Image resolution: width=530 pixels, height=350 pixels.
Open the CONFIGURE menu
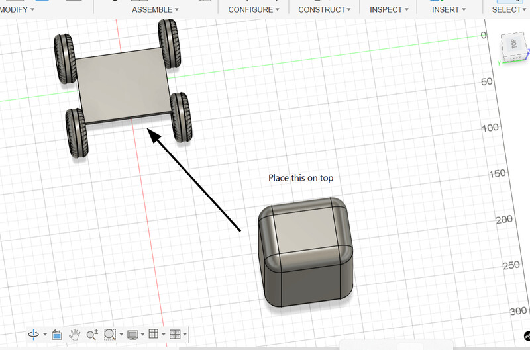pos(254,9)
